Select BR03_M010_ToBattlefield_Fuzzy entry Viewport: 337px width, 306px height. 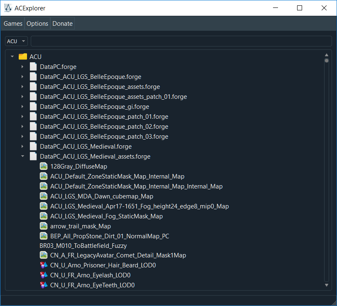point(83,246)
